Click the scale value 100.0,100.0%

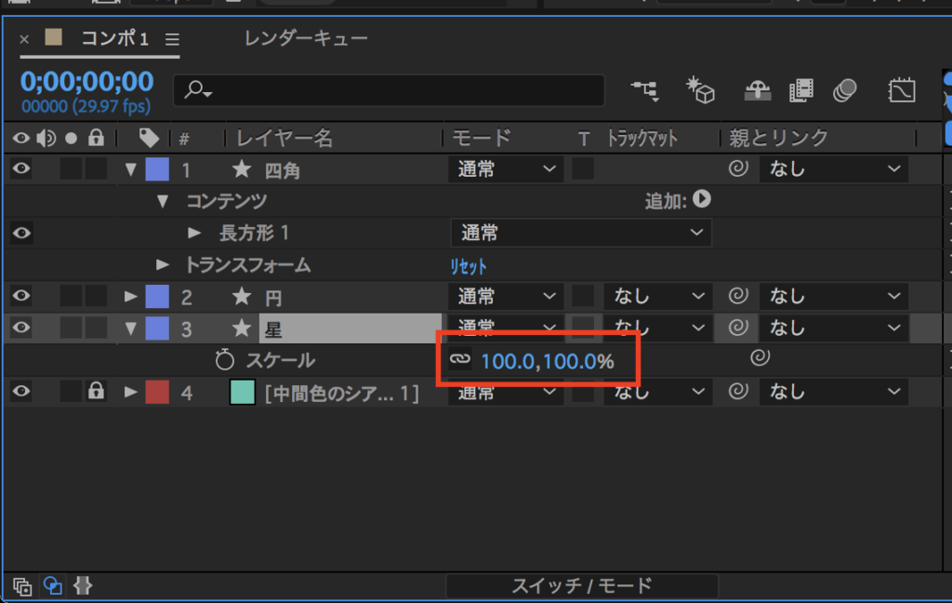(x=547, y=361)
